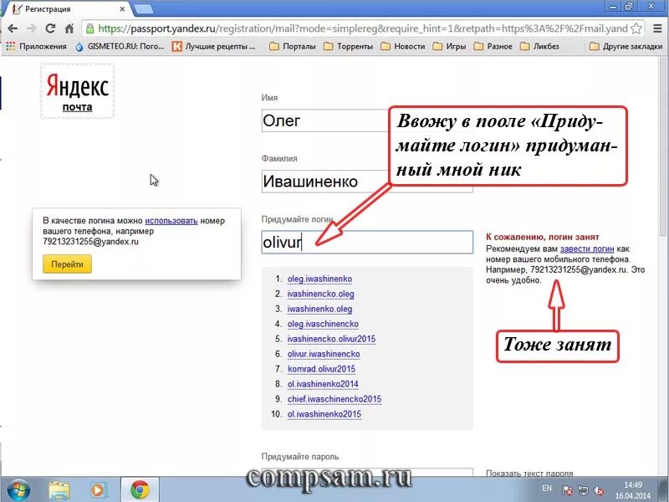The width and height of the screenshot is (669, 502).
Task: Open the Ликбез bookmarks folder
Action: point(539,46)
